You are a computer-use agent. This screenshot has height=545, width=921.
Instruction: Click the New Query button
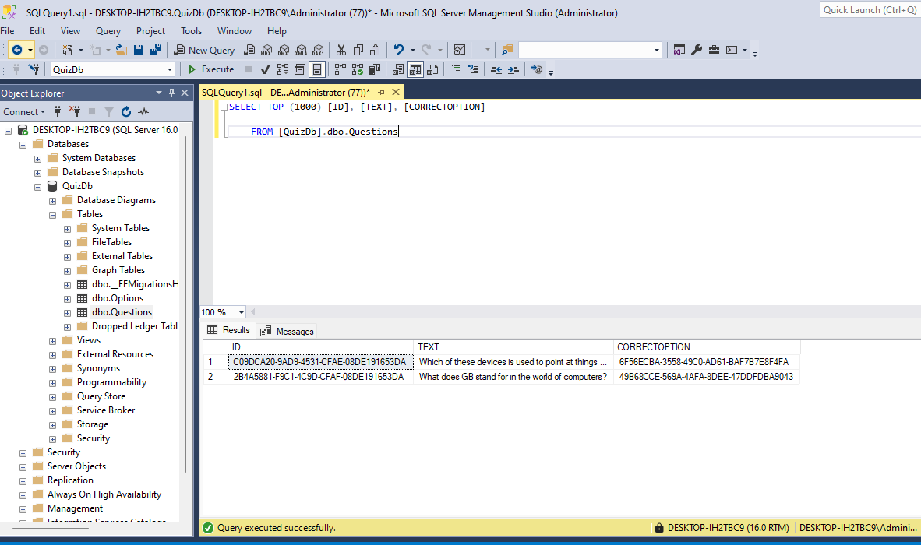(x=204, y=50)
